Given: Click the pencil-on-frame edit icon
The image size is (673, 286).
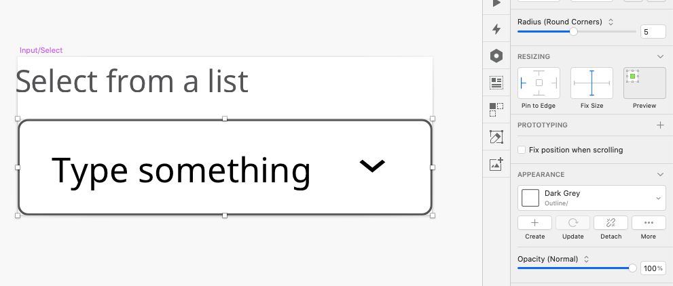Looking at the screenshot, I should [x=496, y=137].
